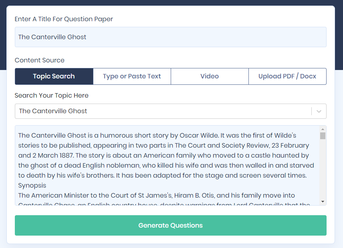Select the Upload PDF / Docx tab
The height and width of the screenshot is (248, 343).
[287, 76]
